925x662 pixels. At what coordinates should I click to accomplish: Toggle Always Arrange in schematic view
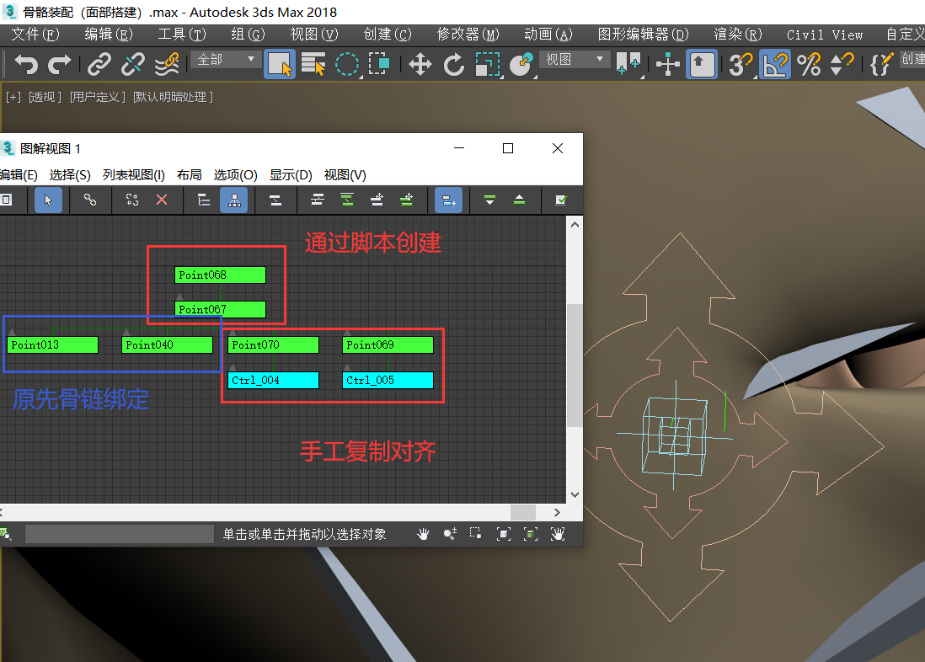pyautogui.click(x=275, y=200)
